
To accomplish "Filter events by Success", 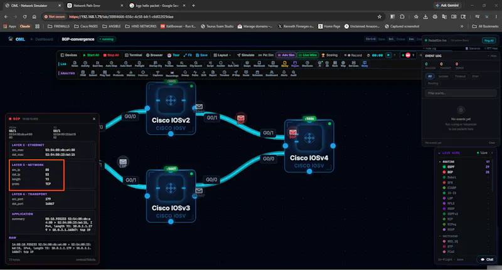I will 444,76.
